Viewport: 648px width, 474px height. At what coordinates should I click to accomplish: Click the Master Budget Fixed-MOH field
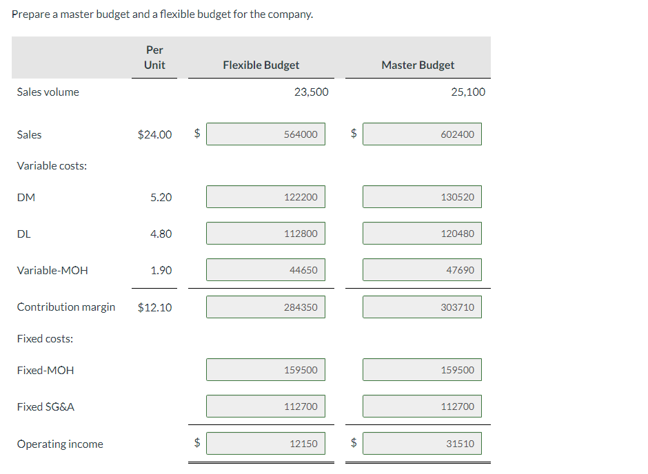click(x=422, y=370)
